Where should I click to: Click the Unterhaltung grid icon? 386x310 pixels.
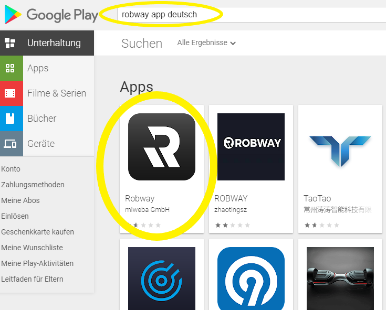tap(10, 43)
